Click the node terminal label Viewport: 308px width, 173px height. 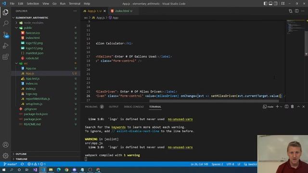[268, 107]
